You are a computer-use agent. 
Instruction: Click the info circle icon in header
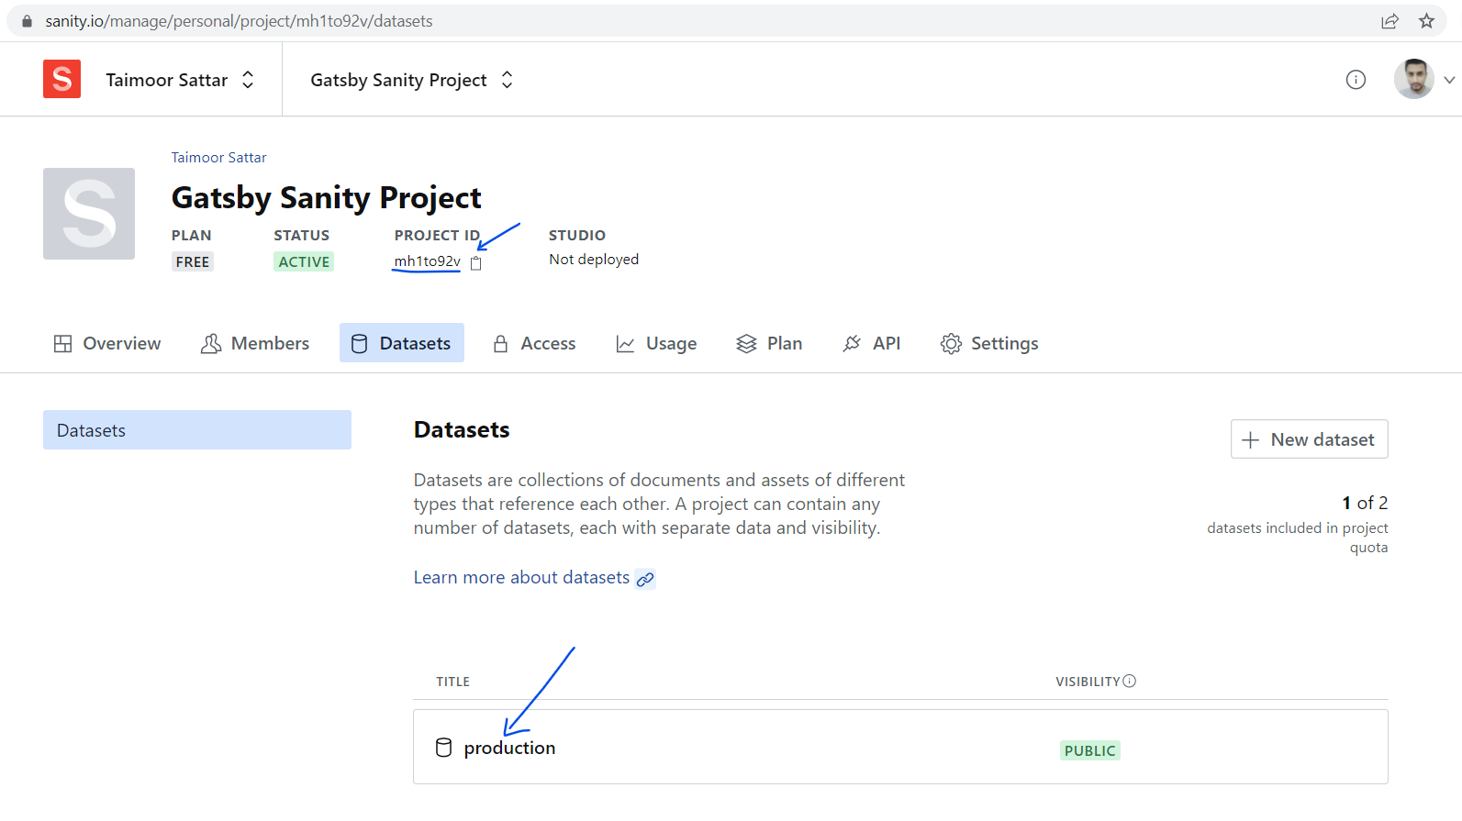[1356, 80]
